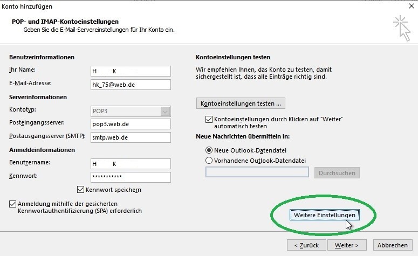Image resolution: width=418 pixels, height=256 pixels.
Task: Continue with the Weiter button
Action: point(347,245)
